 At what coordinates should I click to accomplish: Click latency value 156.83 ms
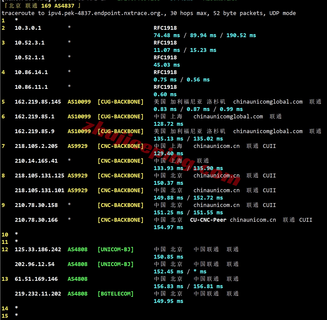pyautogui.click(x=168, y=286)
